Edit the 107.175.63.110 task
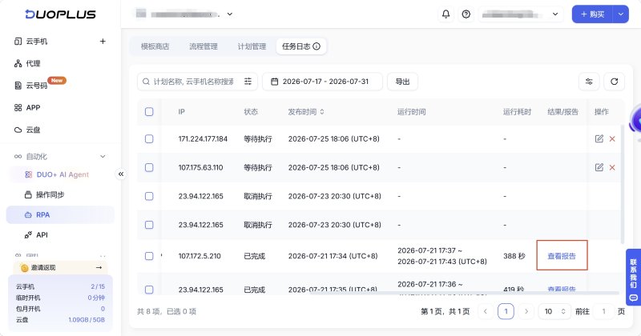641x336 pixels. [599, 167]
